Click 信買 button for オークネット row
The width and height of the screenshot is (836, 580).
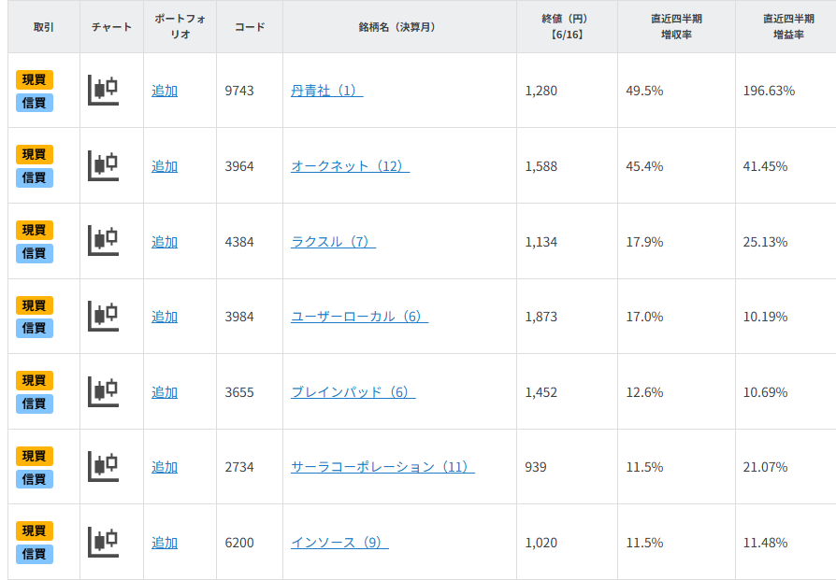tap(35, 177)
